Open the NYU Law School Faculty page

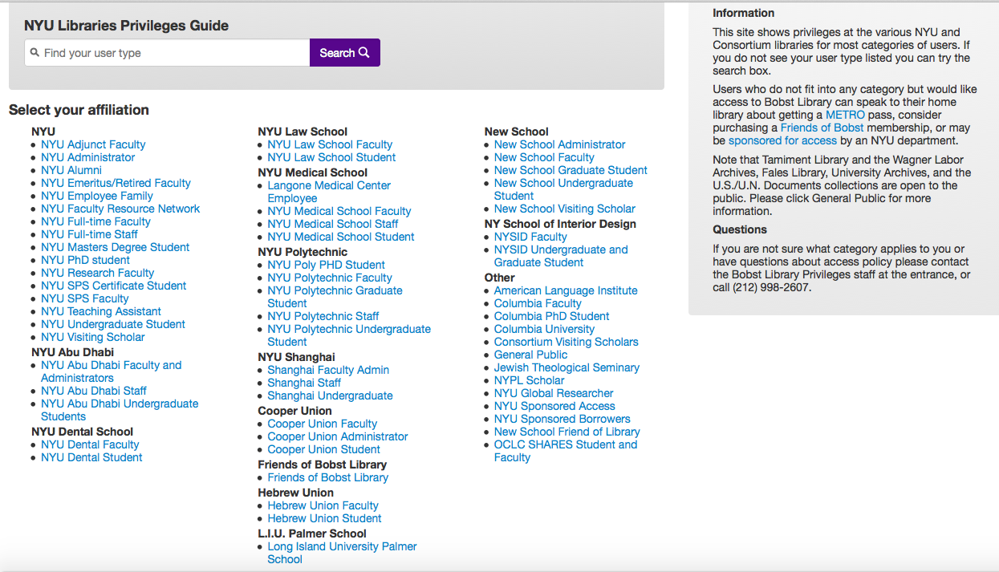pos(330,144)
